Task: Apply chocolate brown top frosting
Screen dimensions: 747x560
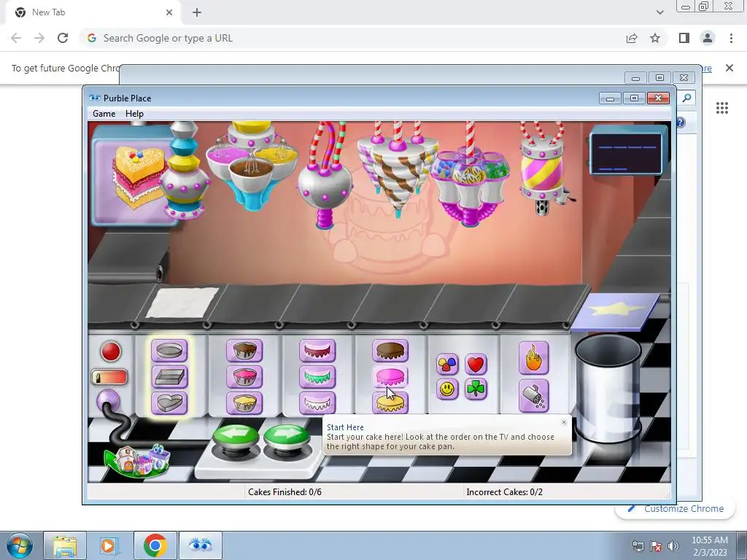Action: point(390,351)
